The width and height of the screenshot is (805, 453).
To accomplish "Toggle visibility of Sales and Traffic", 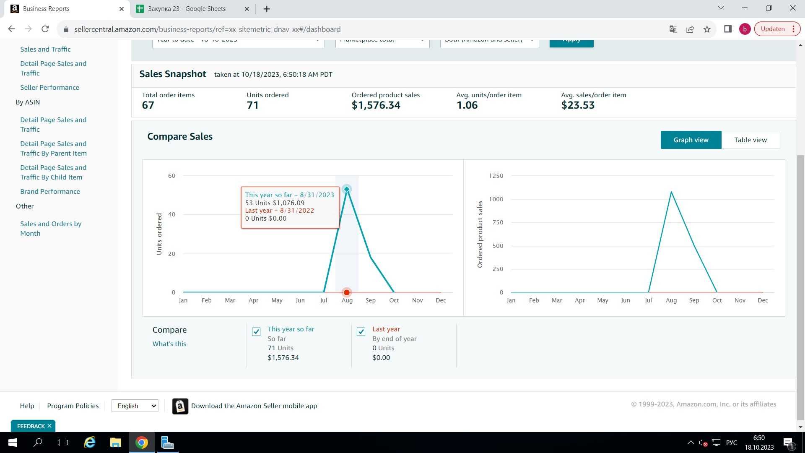I will (x=45, y=49).
